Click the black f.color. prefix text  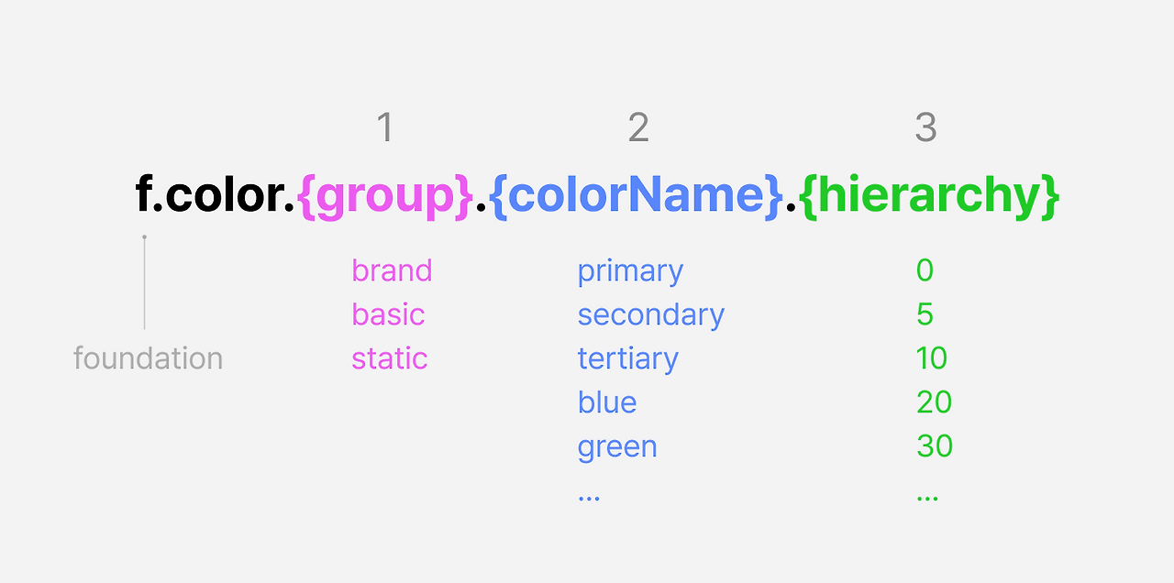[x=216, y=195]
